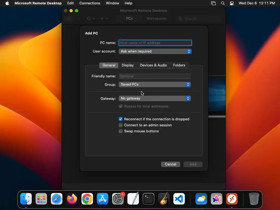Image resolution: width=280 pixels, height=210 pixels.
Task: Click the date and time in menu bar
Action: (256, 3)
